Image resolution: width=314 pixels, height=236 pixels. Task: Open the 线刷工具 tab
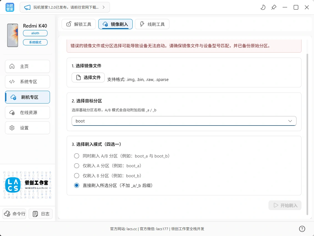click(x=152, y=24)
